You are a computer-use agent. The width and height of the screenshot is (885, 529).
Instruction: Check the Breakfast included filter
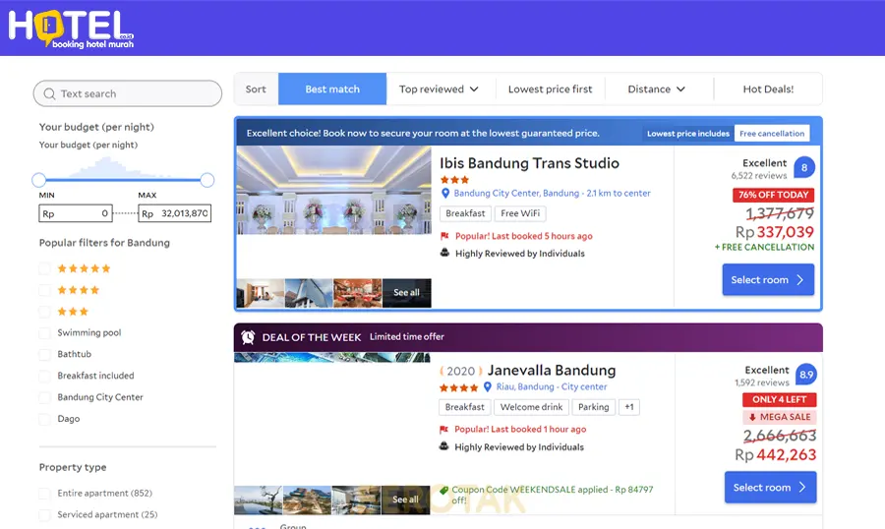pos(44,376)
